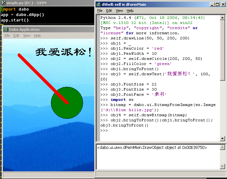Open the dShell Edit menu
Screen dimensions: 227x179
[x=109, y=11]
